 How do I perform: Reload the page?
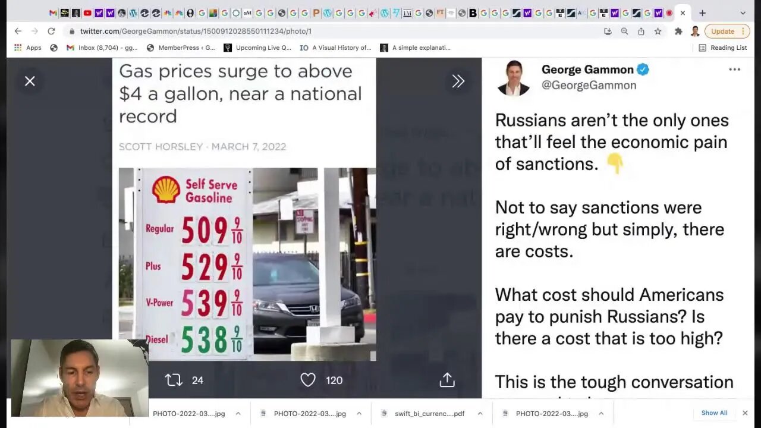click(x=51, y=32)
